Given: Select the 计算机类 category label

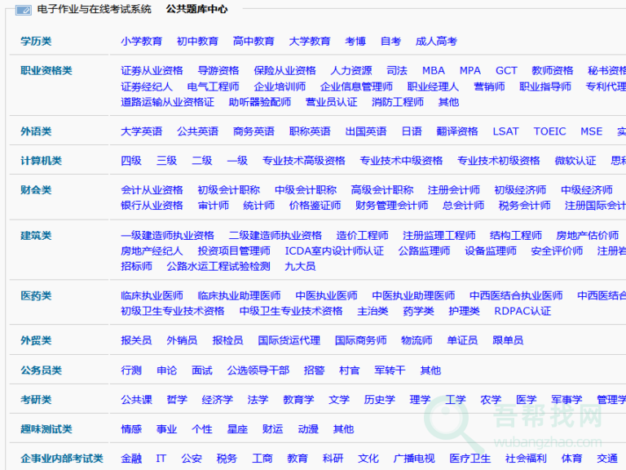Looking at the screenshot, I should 41,161.
